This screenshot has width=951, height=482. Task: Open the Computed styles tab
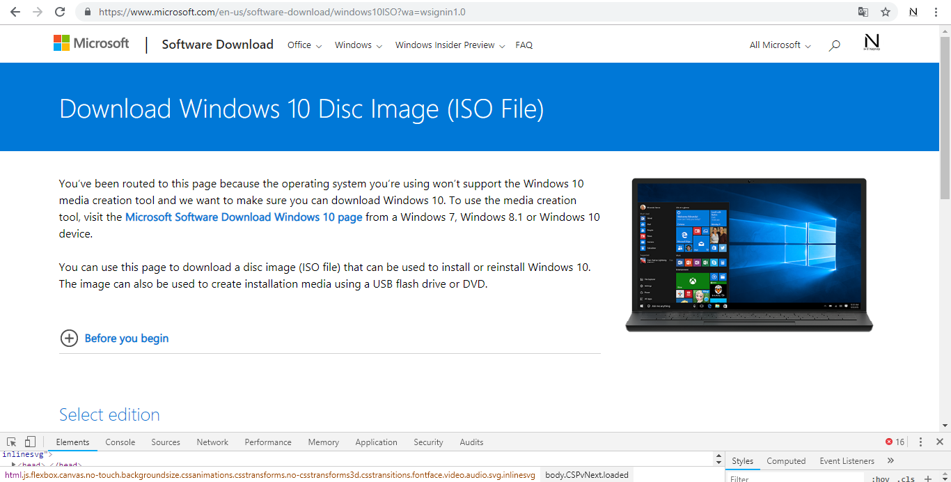[785, 460]
